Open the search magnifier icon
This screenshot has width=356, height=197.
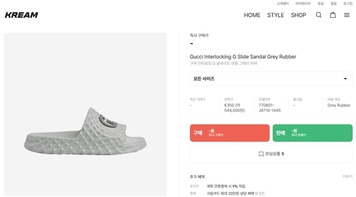coord(319,15)
